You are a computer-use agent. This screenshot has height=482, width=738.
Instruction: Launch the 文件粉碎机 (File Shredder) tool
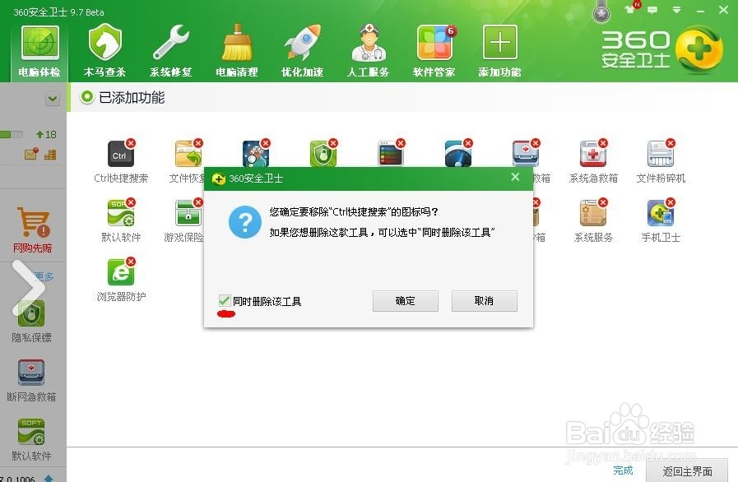tap(661, 156)
